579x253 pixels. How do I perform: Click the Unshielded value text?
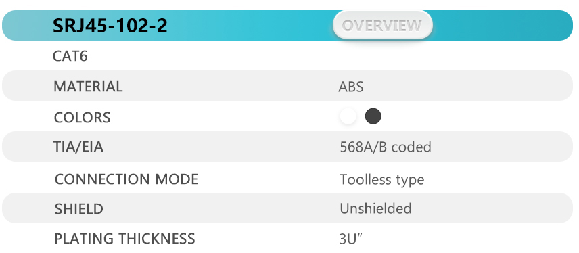[x=375, y=208]
